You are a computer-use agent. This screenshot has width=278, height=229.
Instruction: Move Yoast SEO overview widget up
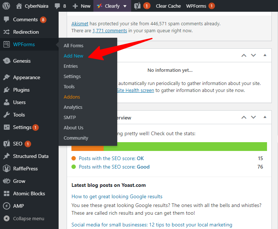[244, 117]
